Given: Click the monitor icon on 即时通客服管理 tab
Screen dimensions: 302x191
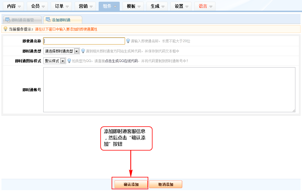Looking at the screenshot, I should 7,20.
